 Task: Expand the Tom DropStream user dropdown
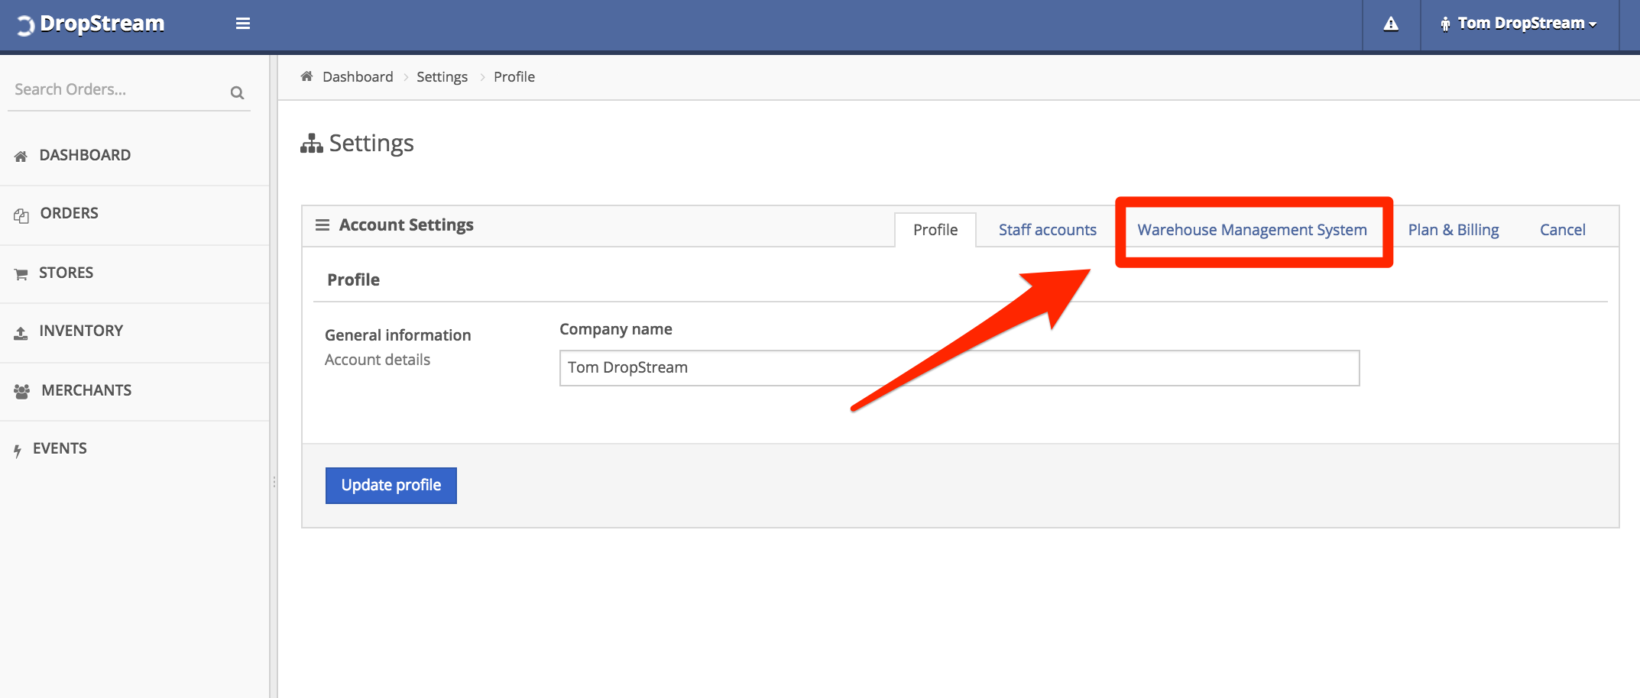1519,24
